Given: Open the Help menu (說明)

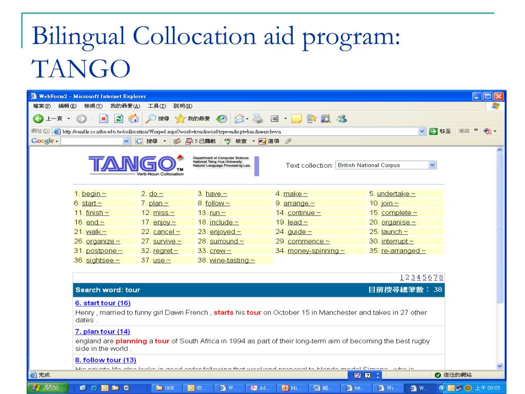Looking at the screenshot, I should [183, 106].
